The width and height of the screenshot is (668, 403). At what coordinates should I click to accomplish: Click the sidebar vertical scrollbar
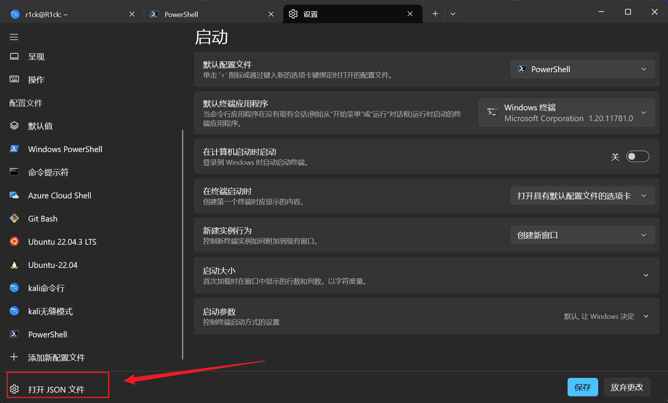pyautogui.click(x=183, y=244)
